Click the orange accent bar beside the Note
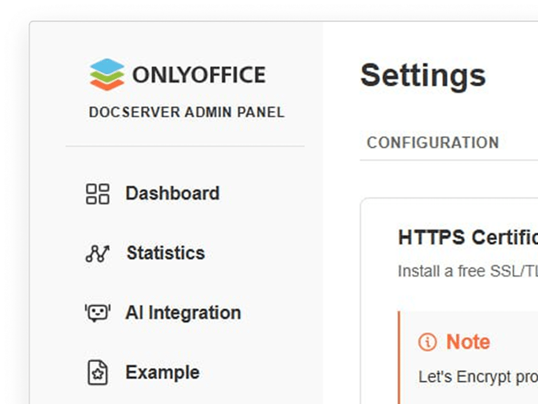This screenshot has height=404, width=538. [x=400, y=356]
